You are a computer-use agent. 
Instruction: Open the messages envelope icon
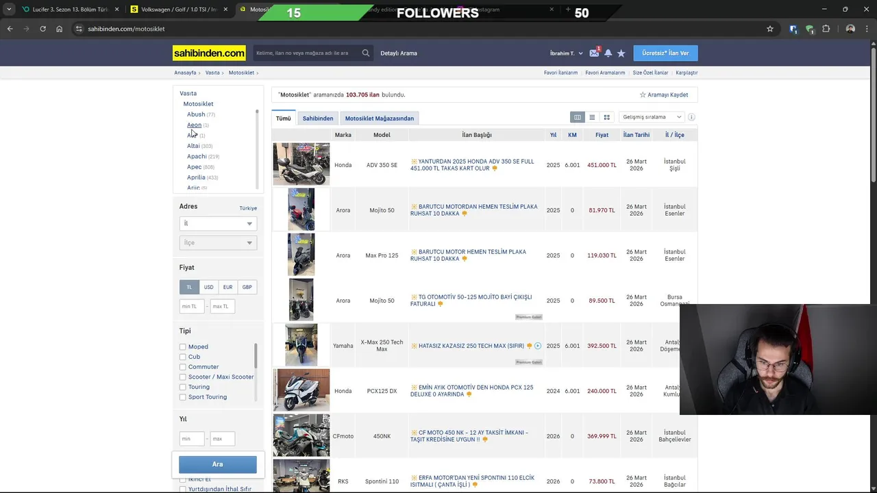point(594,53)
